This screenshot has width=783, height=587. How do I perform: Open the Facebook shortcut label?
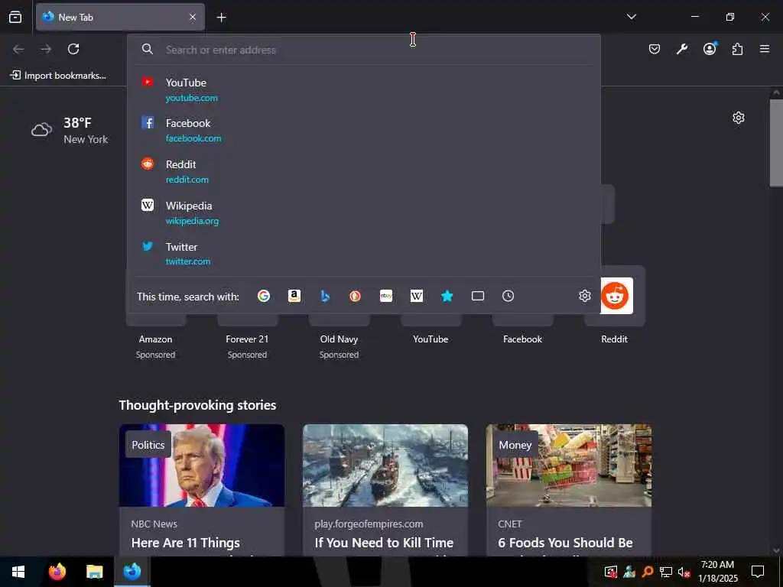[x=522, y=339]
